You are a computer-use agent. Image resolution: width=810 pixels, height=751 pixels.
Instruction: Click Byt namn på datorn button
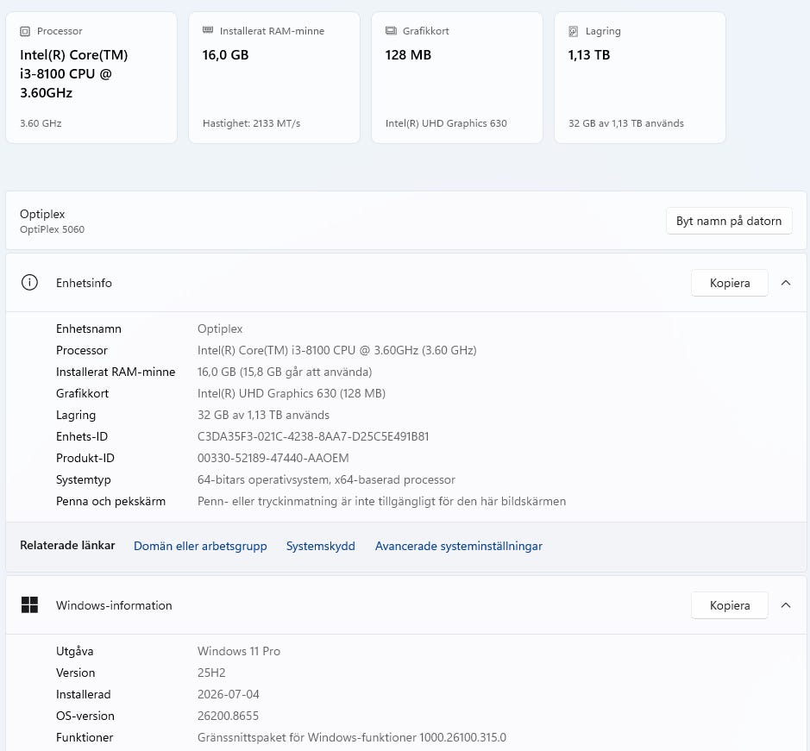(729, 221)
